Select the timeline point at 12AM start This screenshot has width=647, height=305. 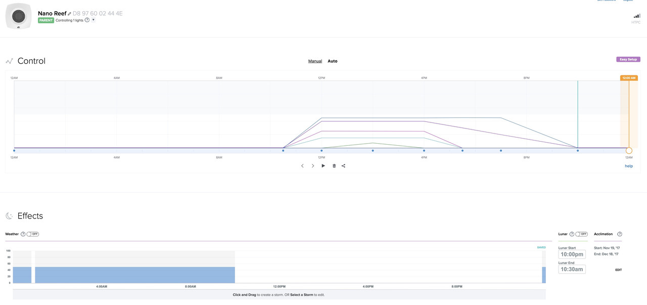point(14,150)
